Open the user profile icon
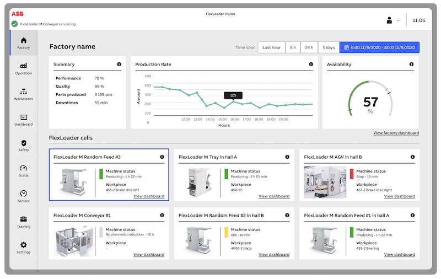 [x=389, y=20]
